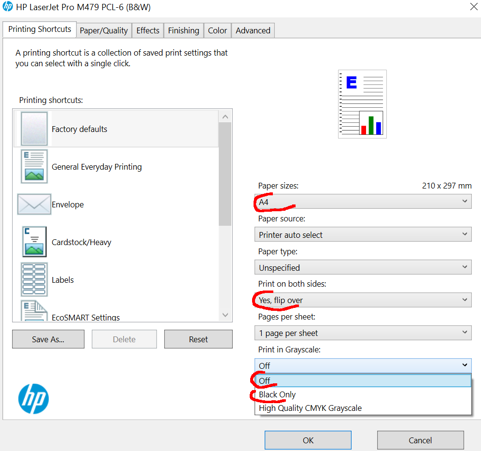The height and width of the screenshot is (451, 481).
Task: Click the Delete button
Action: [124, 339]
